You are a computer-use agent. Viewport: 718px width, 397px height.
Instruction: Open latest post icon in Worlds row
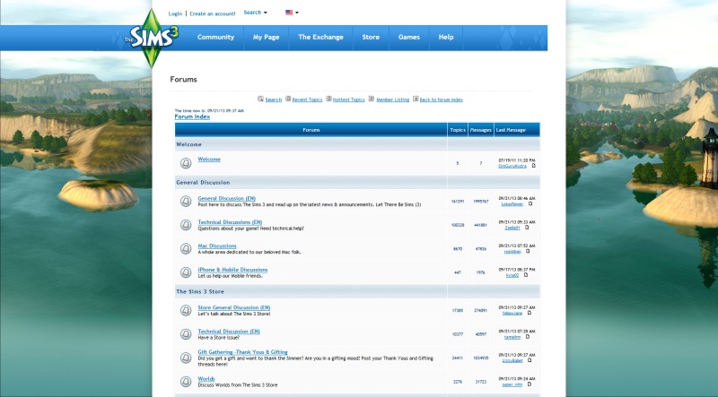(529, 384)
